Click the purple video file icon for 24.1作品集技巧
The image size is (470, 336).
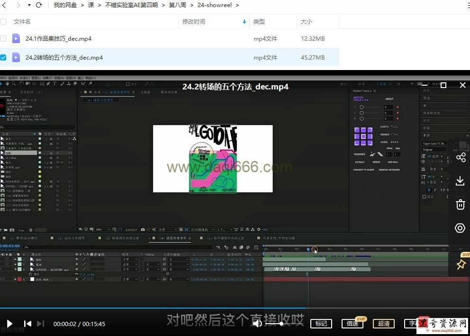tap(16, 39)
